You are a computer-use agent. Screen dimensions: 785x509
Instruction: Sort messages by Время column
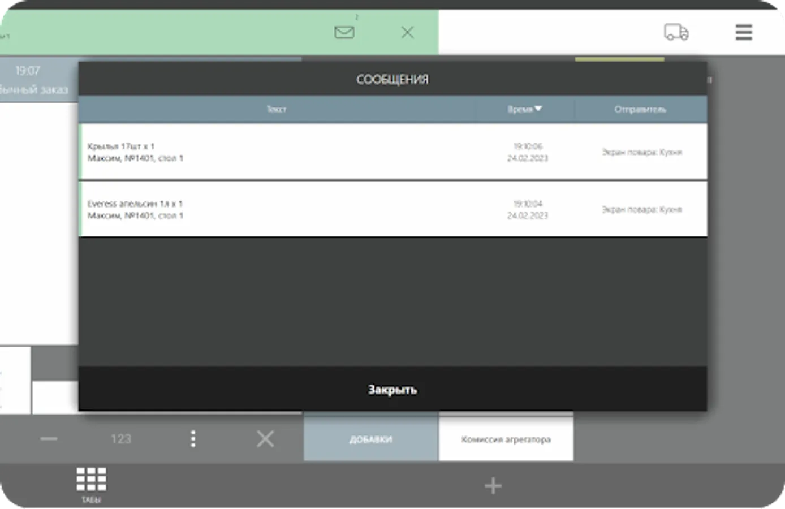point(525,109)
